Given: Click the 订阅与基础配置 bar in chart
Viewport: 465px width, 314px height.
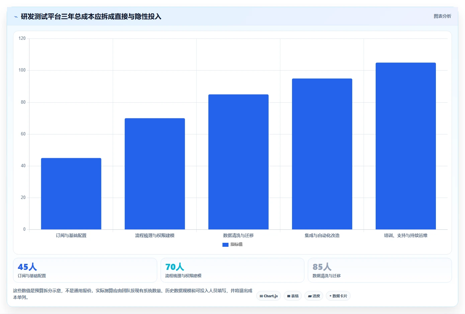Looking at the screenshot, I should coord(71,194).
